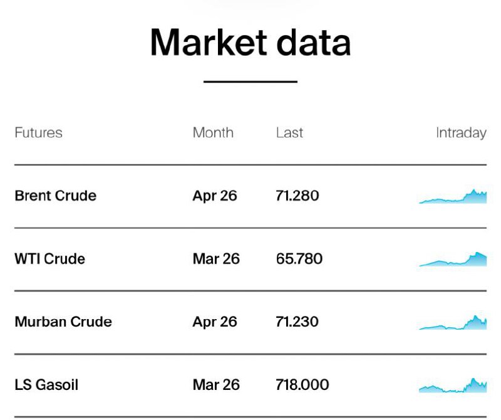Click the Futures column header
501x420 pixels.
coord(38,133)
